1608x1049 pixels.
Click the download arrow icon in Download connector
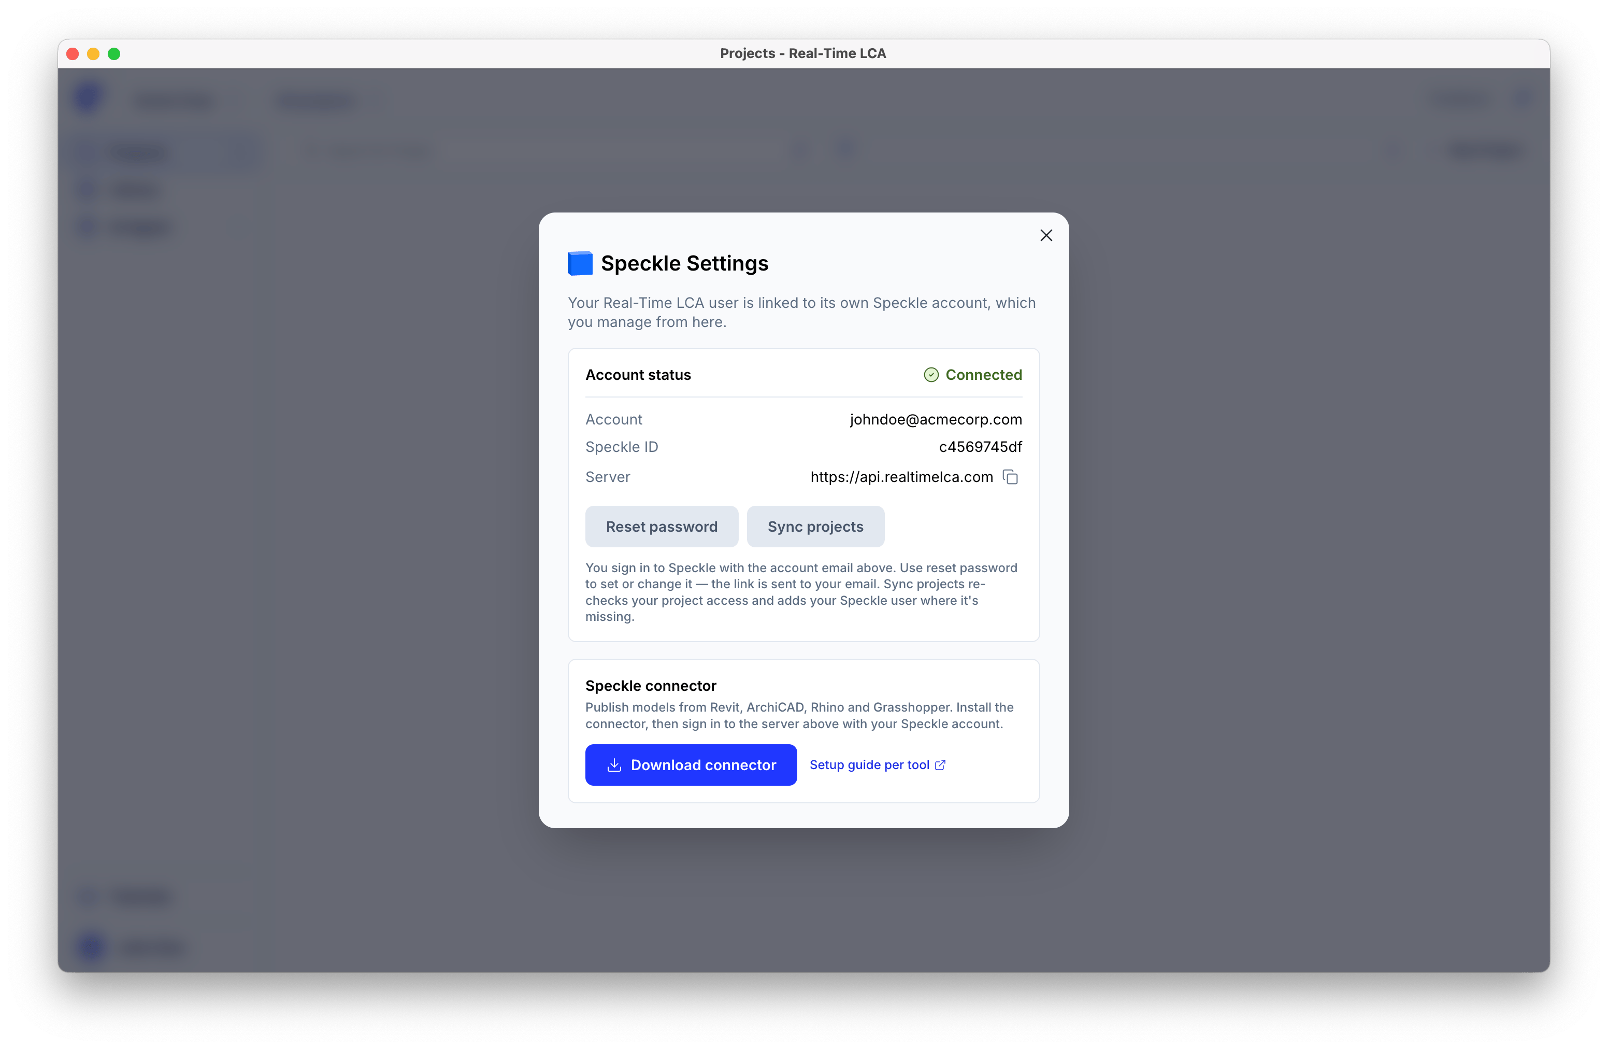pos(613,765)
